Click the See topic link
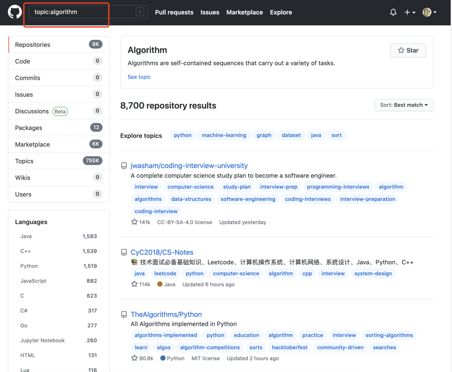The height and width of the screenshot is (372, 452). point(139,77)
